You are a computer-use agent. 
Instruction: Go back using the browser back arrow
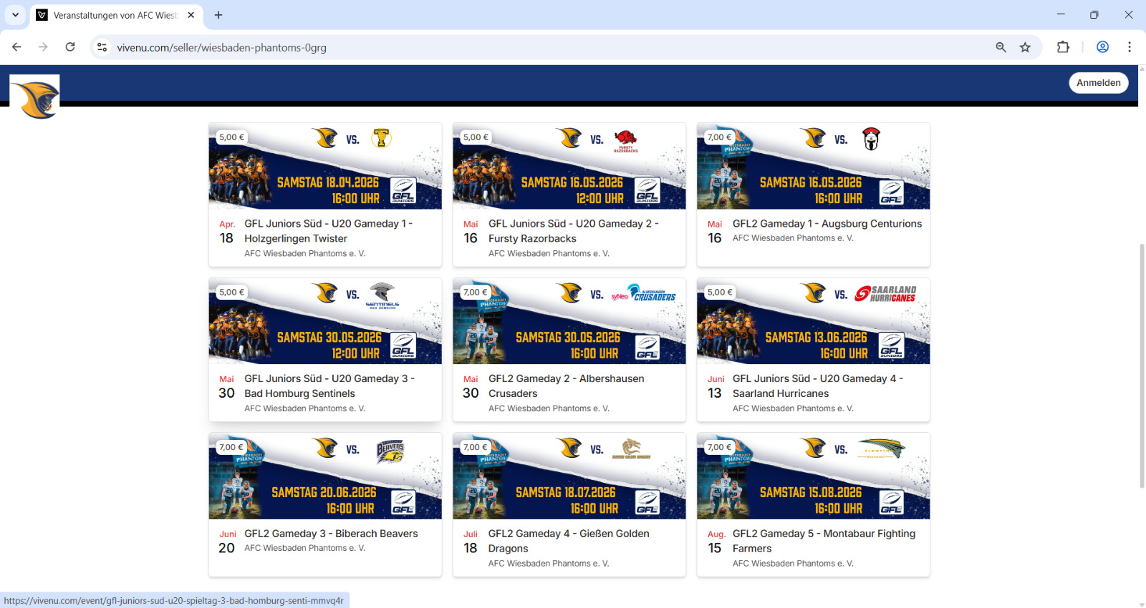point(16,47)
